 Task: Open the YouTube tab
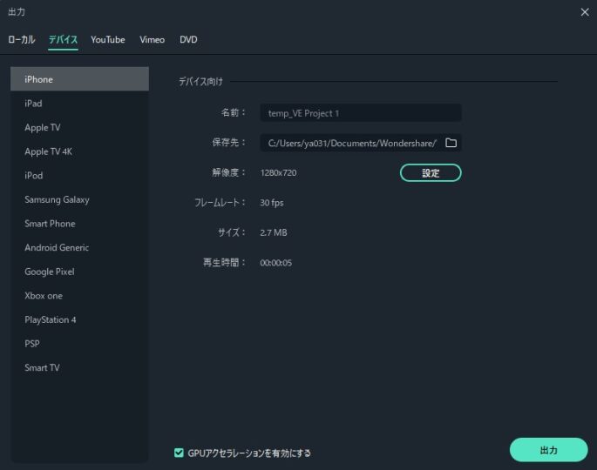point(108,40)
